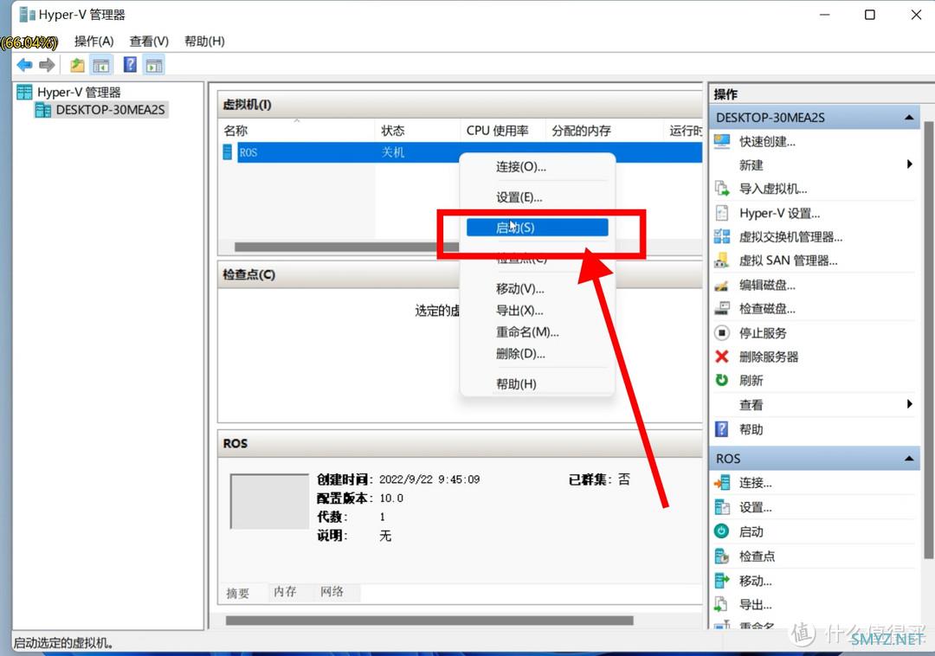Choose 帮助(H) in context menu
Screen dimensions: 935x656
click(538, 384)
